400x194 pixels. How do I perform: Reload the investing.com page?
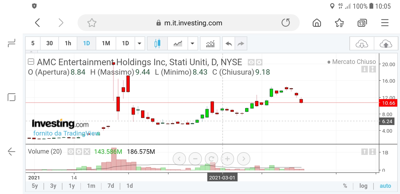click(286, 23)
